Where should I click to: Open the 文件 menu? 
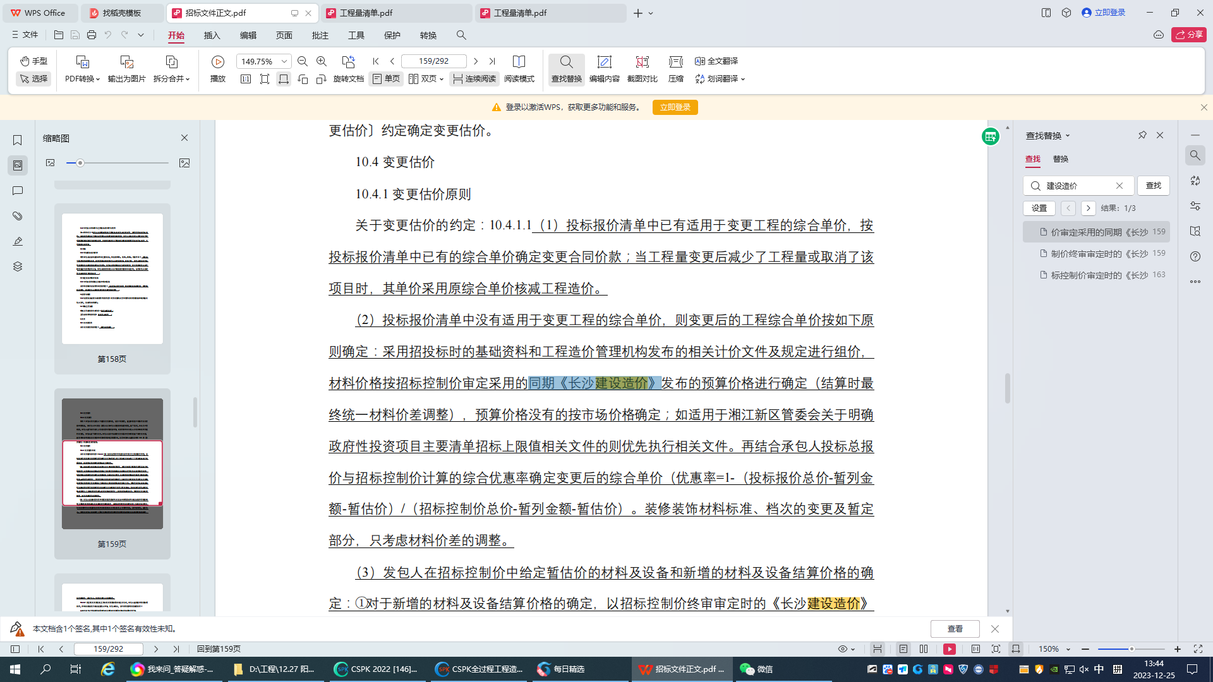coord(25,35)
